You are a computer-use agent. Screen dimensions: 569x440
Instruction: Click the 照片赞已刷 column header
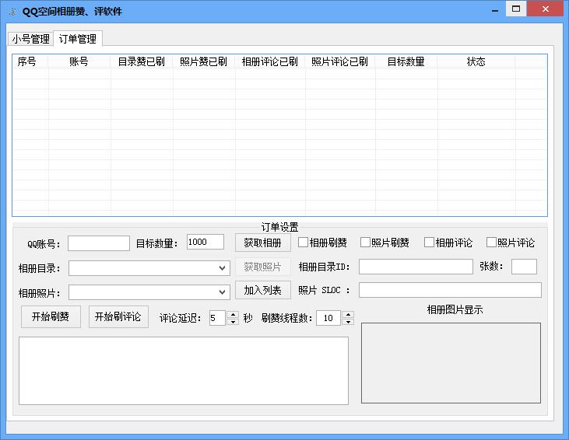point(204,61)
